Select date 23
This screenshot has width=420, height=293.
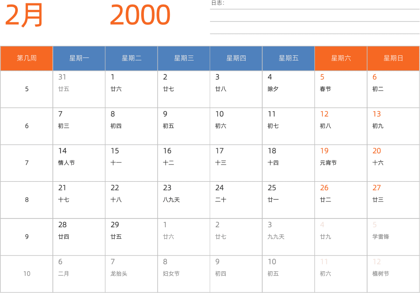(x=167, y=188)
